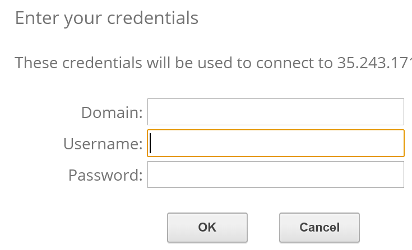Click the "Enter your credentials" heading

pyautogui.click(x=107, y=18)
